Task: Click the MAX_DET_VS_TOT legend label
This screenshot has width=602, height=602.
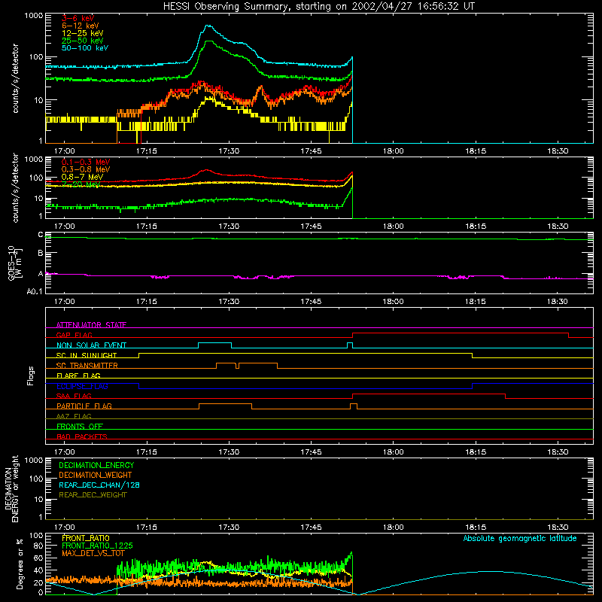Action: coord(93,553)
